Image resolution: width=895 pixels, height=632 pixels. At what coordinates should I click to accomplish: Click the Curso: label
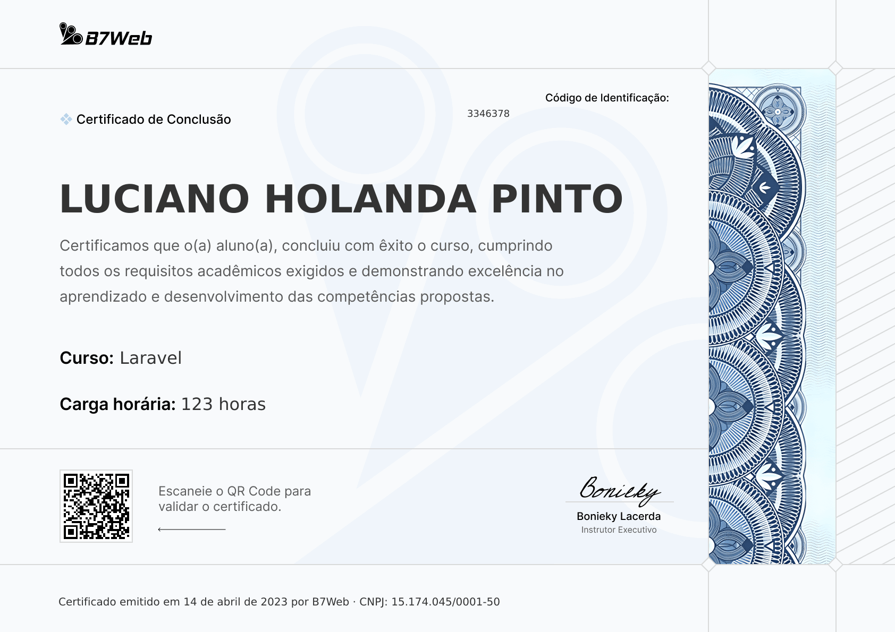point(87,358)
